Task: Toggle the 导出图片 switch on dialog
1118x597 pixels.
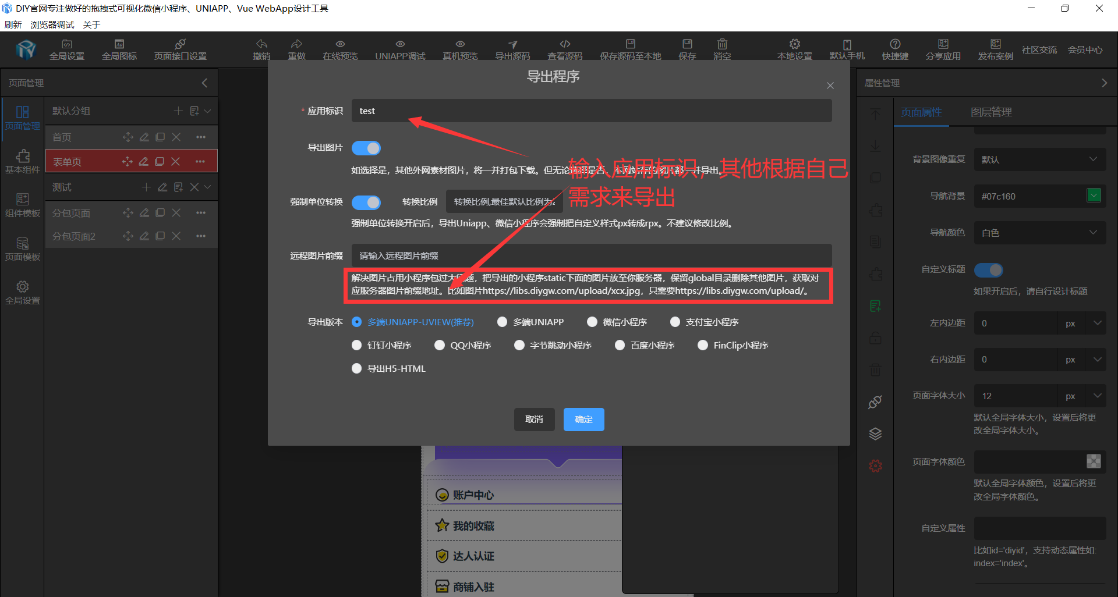Action: click(x=366, y=148)
